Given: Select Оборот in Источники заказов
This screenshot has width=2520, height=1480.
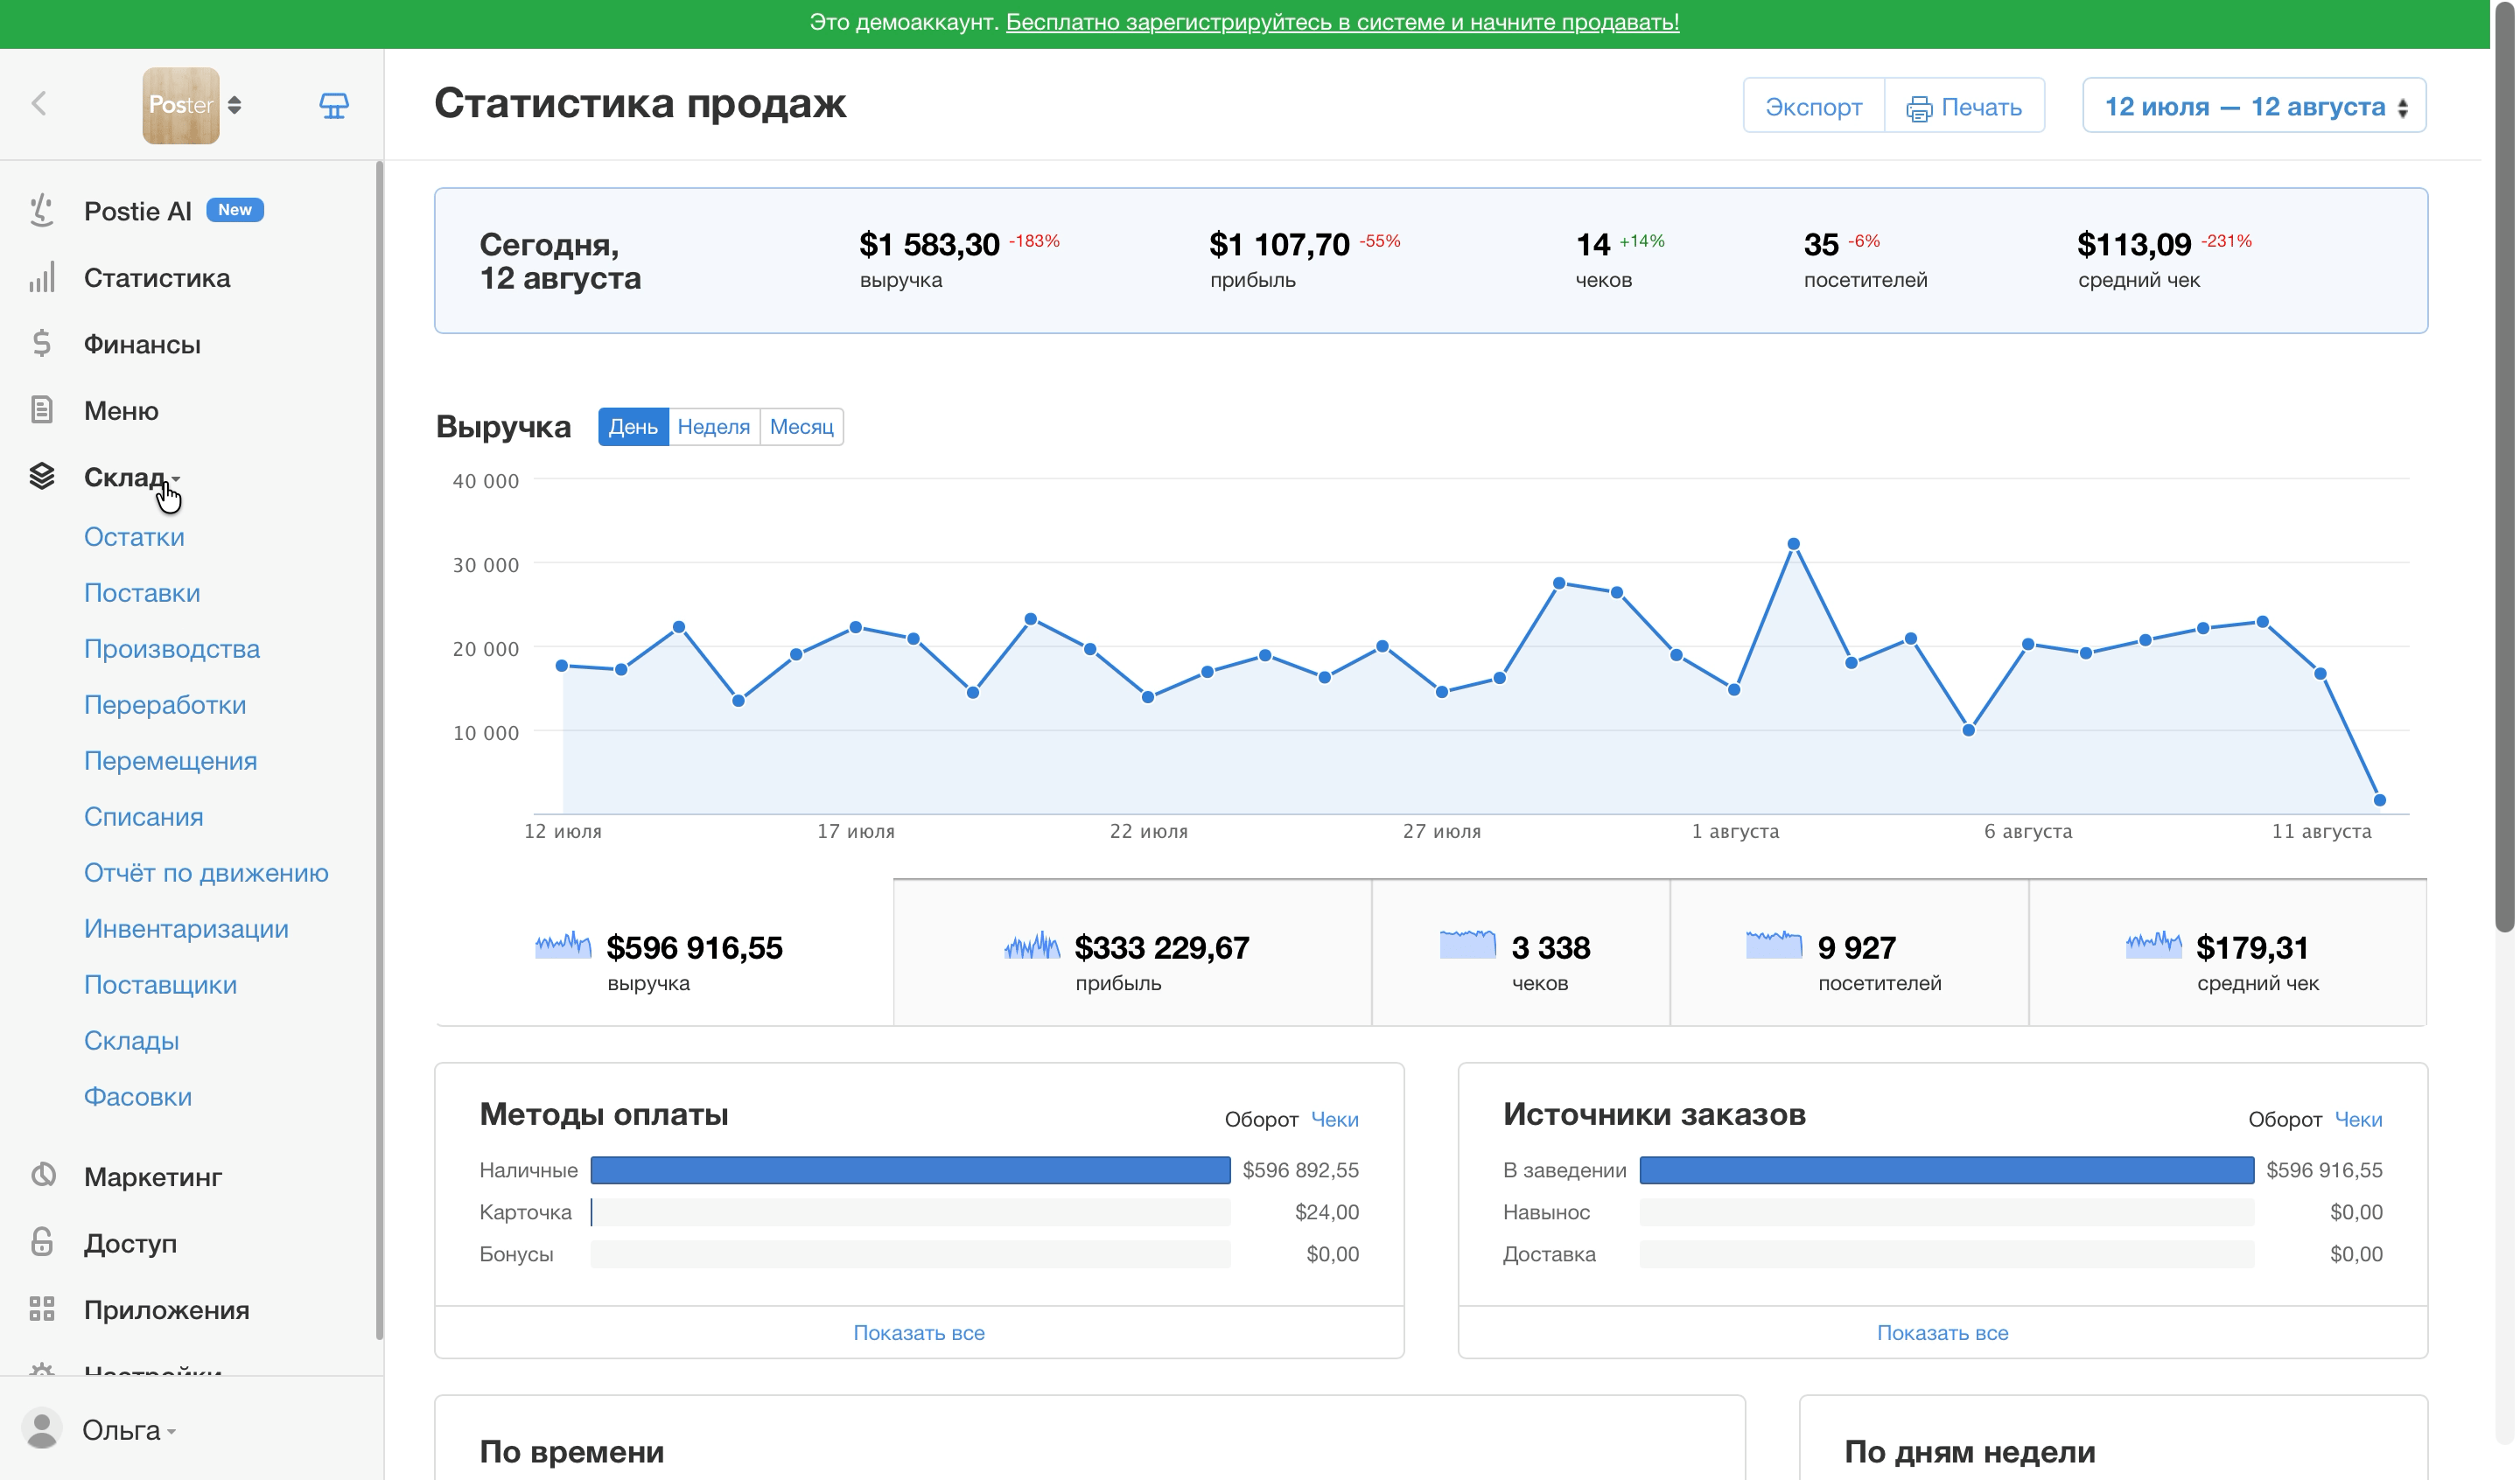Looking at the screenshot, I should click(2285, 1120).
